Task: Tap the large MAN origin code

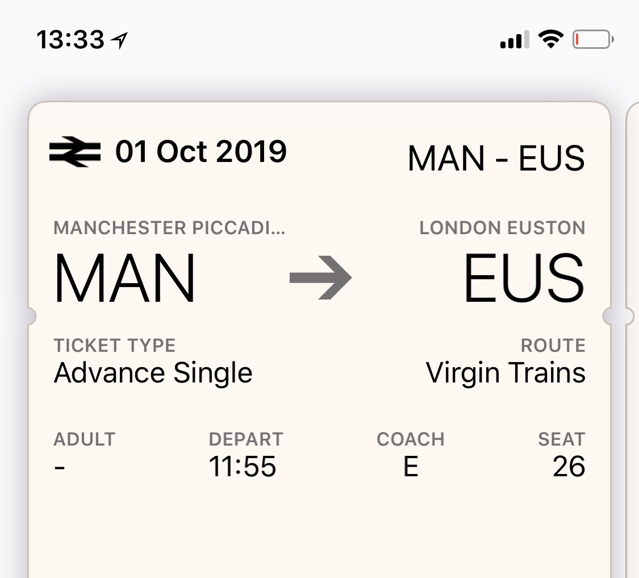Action: point(125,278)
